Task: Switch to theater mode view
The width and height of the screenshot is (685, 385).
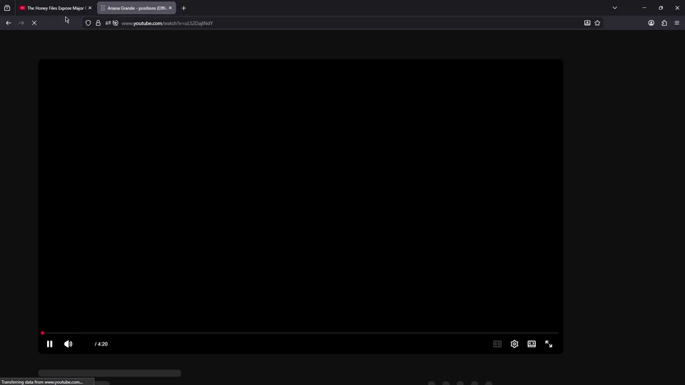Action: point(531,344)
